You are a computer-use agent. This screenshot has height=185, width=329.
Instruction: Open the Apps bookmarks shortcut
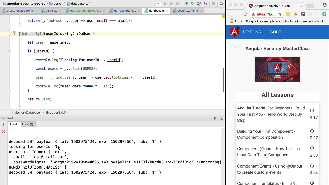[x=236, y=21]
